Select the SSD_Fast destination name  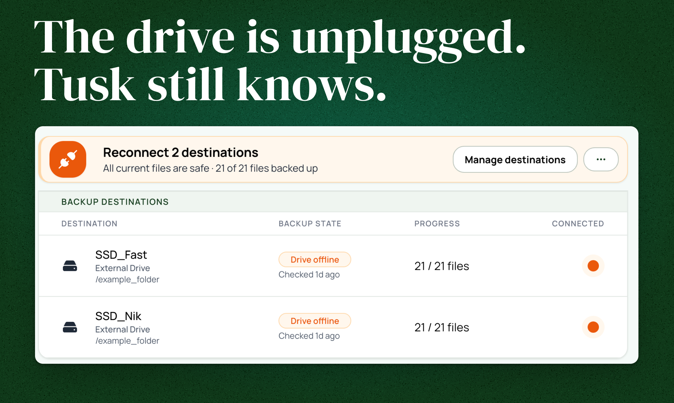click(121, 255)
